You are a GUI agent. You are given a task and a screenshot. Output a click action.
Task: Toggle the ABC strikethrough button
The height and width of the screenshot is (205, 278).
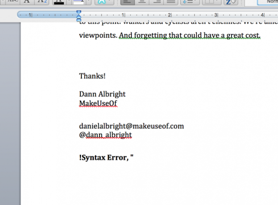pos(13,2)
